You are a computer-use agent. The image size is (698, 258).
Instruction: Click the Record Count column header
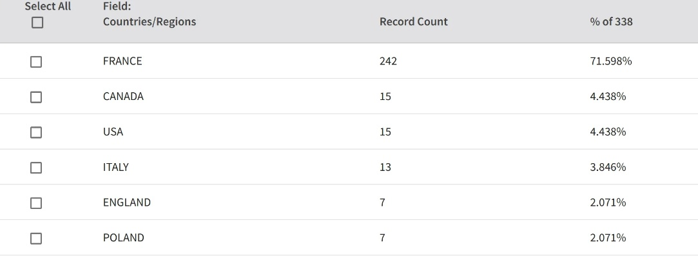pyautogui.click(x=413, y=21)
